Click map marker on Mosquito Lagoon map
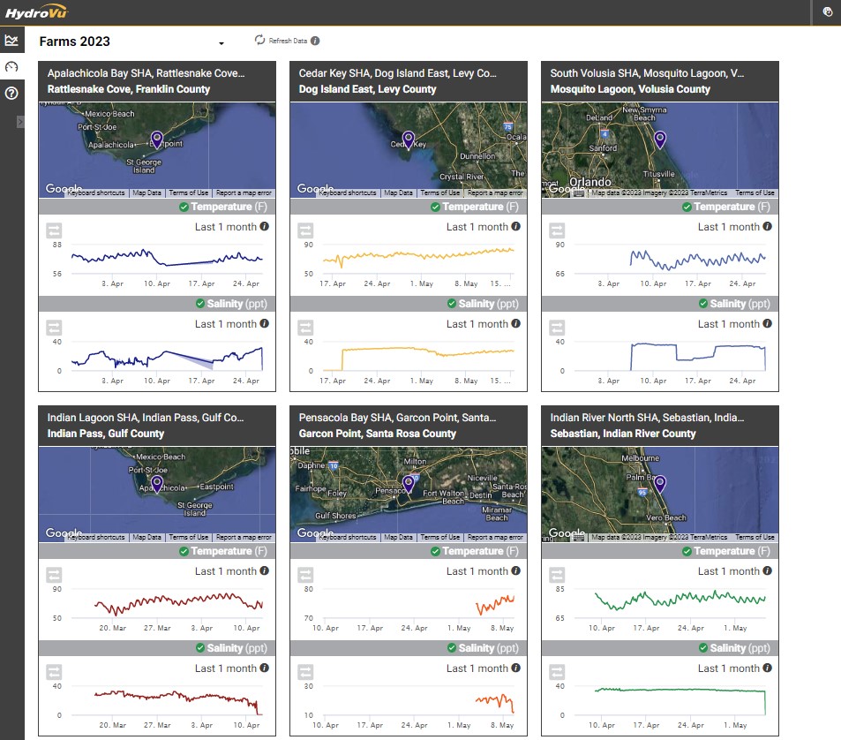 pyautogui.click(x=659, y=139)
